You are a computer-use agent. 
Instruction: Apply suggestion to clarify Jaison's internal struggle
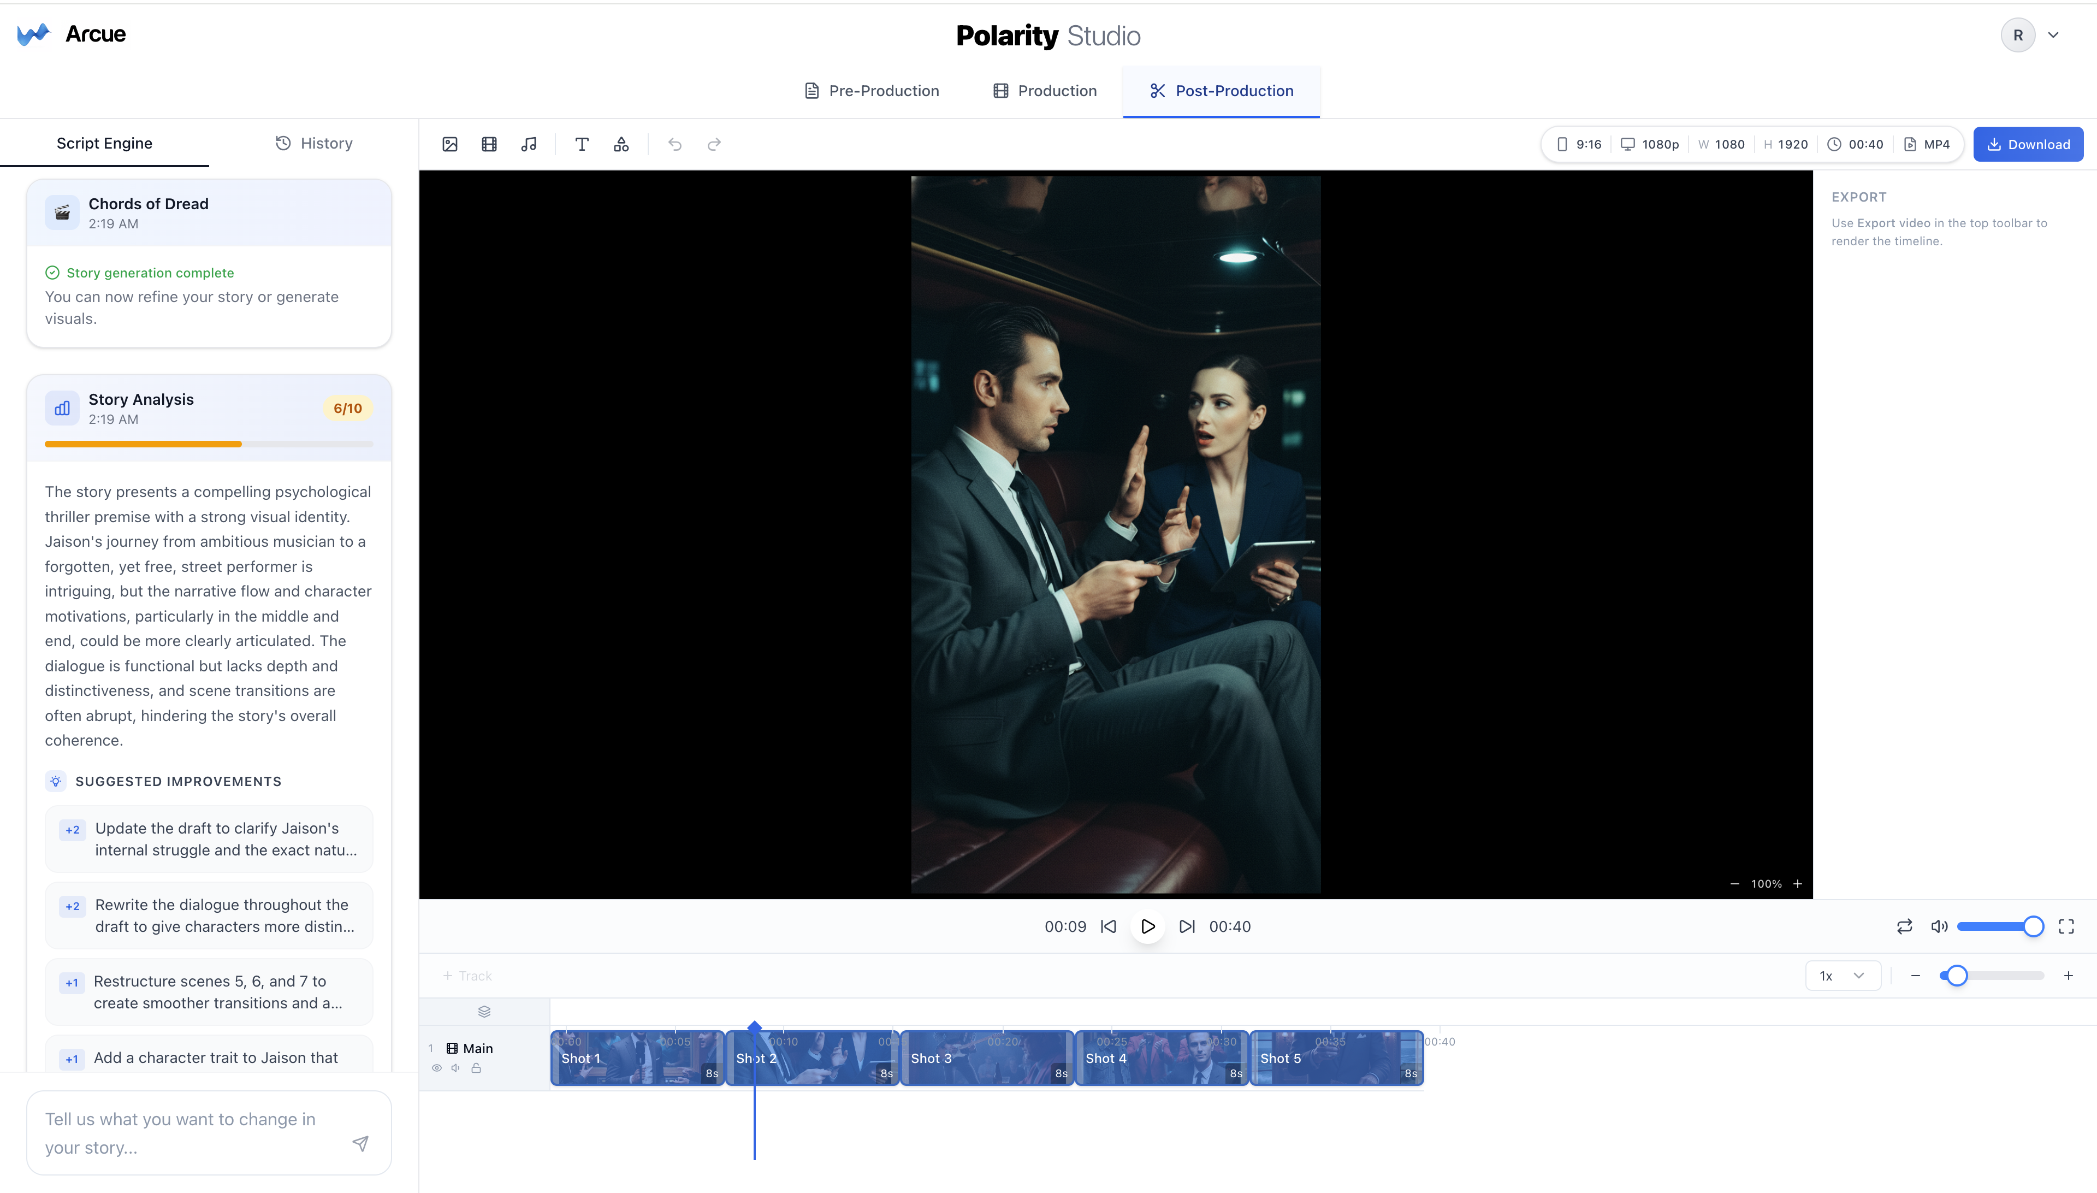pos(209,839)
